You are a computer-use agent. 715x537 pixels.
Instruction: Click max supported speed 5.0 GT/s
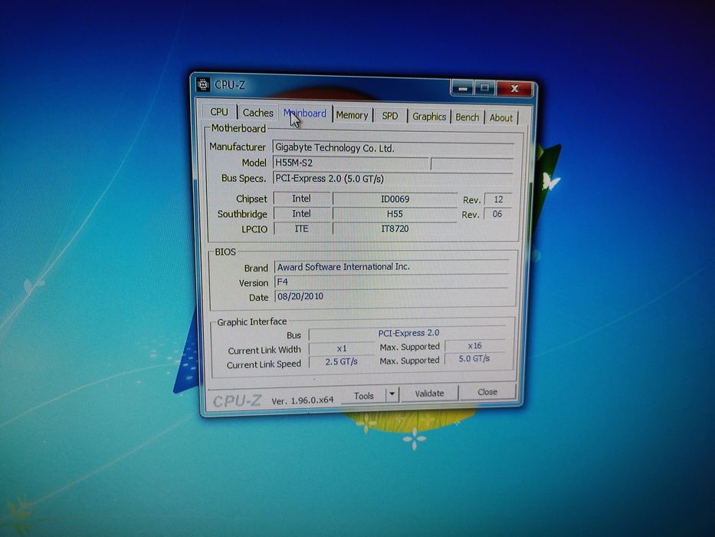tap(474, 359)
